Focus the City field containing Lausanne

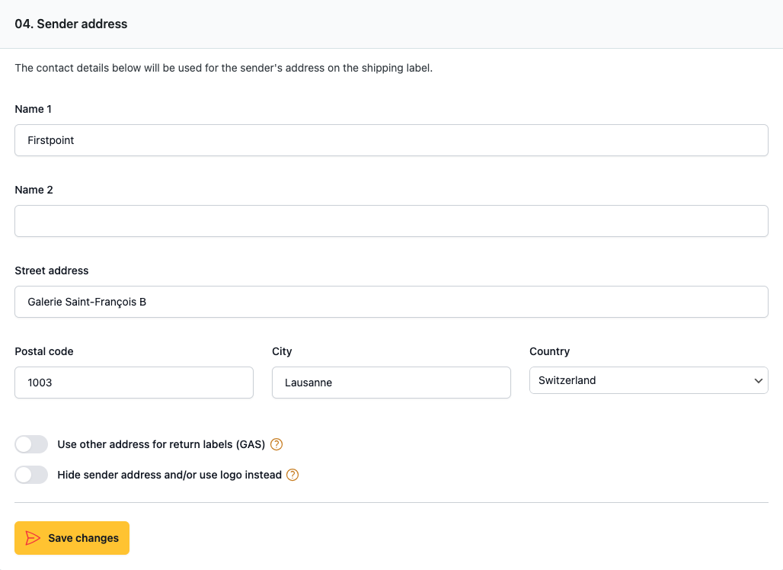click(x=391, y=383)
